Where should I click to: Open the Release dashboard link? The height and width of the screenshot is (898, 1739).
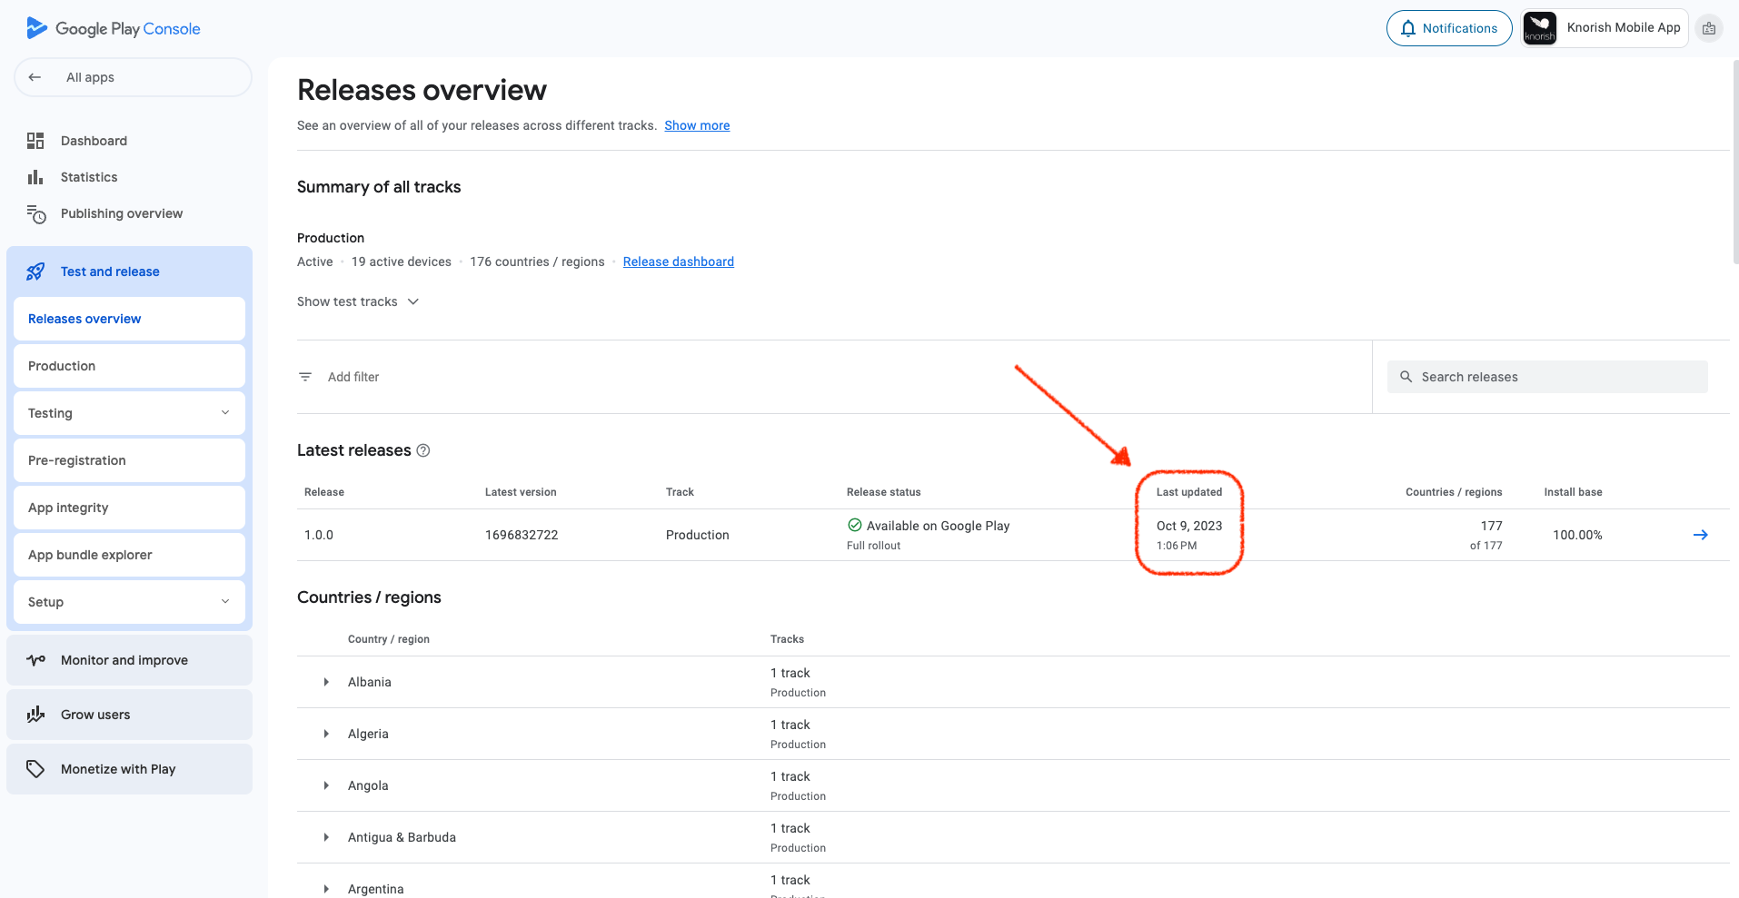(x=679, y=262)
